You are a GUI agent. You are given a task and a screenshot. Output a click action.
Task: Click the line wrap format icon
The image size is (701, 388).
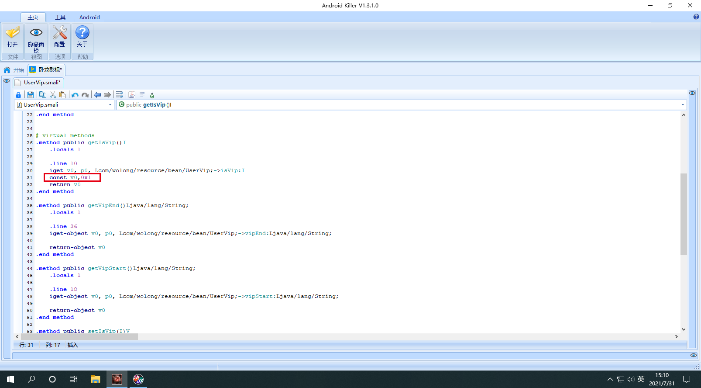point(120,95)
